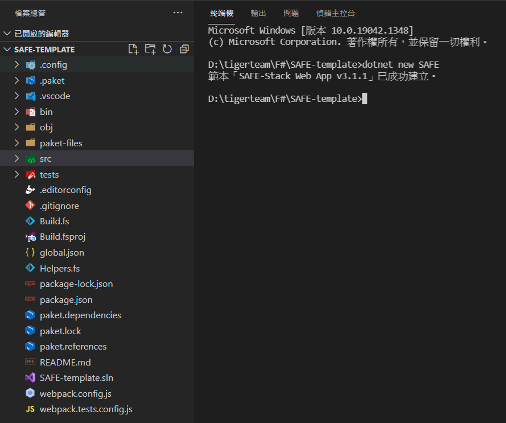Image resolution: width=506 pixels, height=423 pixels.
Task: Click the New Folder icon in explorer header
Action: (x=150, y=49)
